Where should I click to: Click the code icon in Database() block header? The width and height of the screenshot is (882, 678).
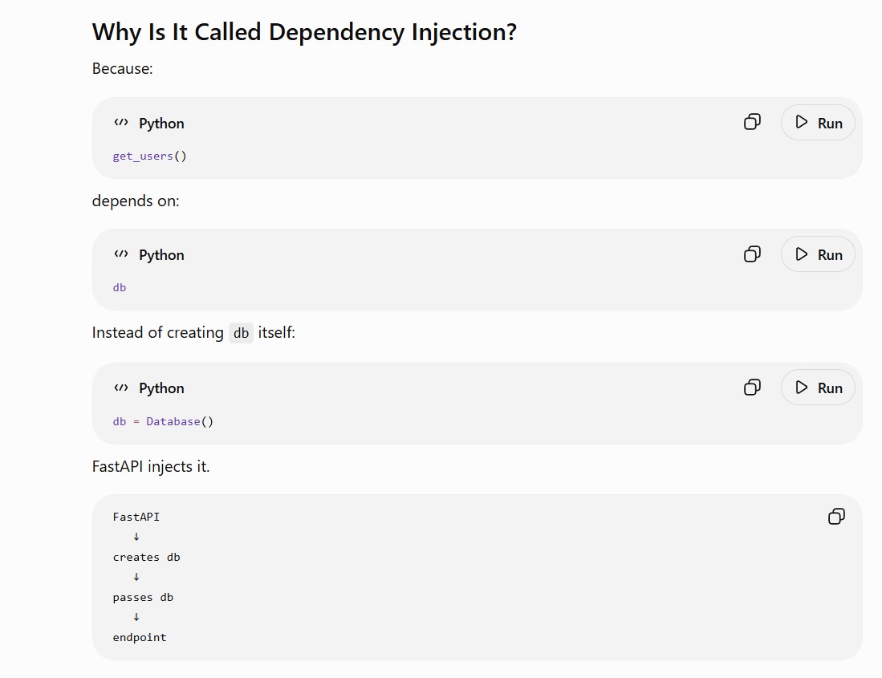click(121, 388)
